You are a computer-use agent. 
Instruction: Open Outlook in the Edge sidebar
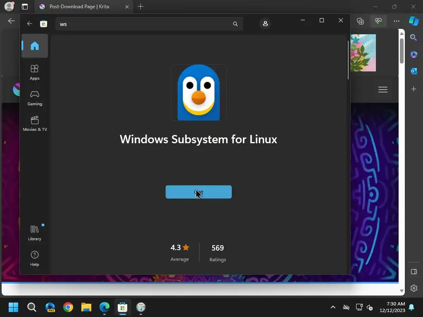tap(413, 71)
